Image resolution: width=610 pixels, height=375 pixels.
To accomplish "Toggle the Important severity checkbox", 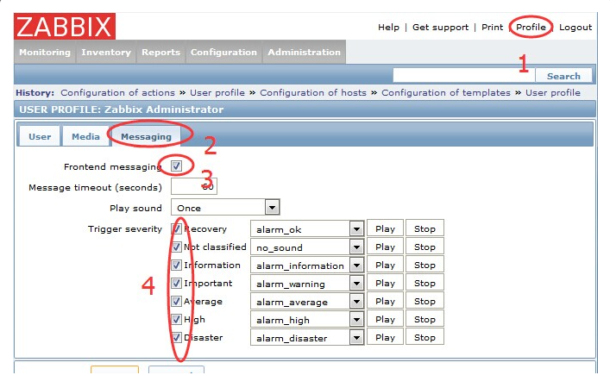I will (176, 283).
